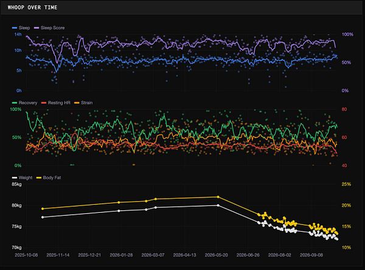Click the purple 100% sleep score axis label
The width and height of the screenshot is (365, 270).
(347, 35)
